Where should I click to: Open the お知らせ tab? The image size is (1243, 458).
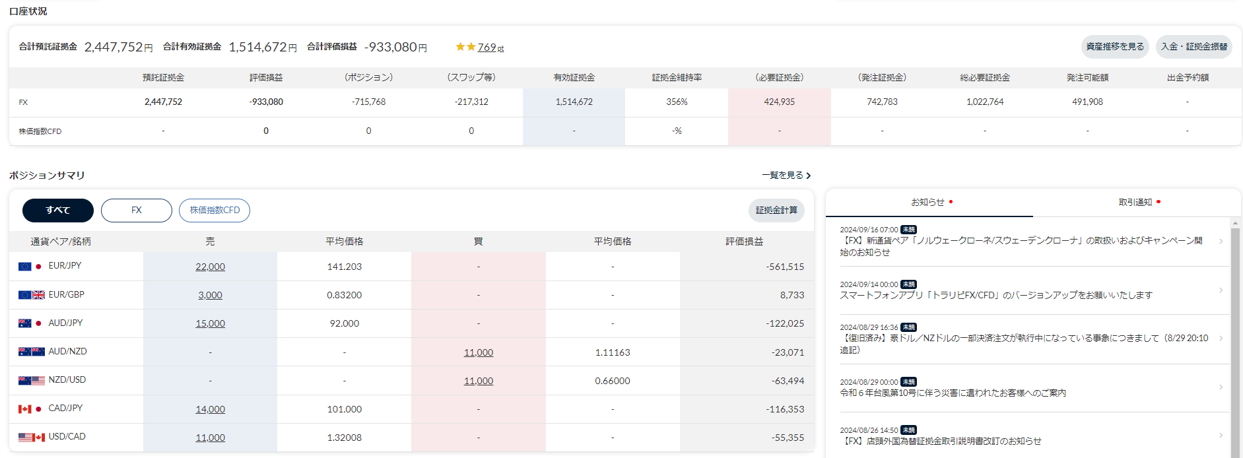929,203
